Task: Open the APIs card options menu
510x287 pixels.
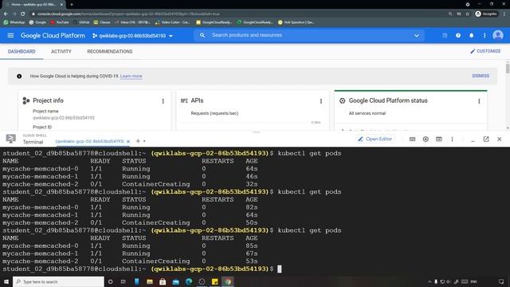Action: (x=321, y=101)
